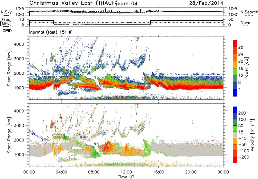Click the 'Power [dB]' colorbar label
The width and height of the screenshot is (258, 179).
click(246, 68)
